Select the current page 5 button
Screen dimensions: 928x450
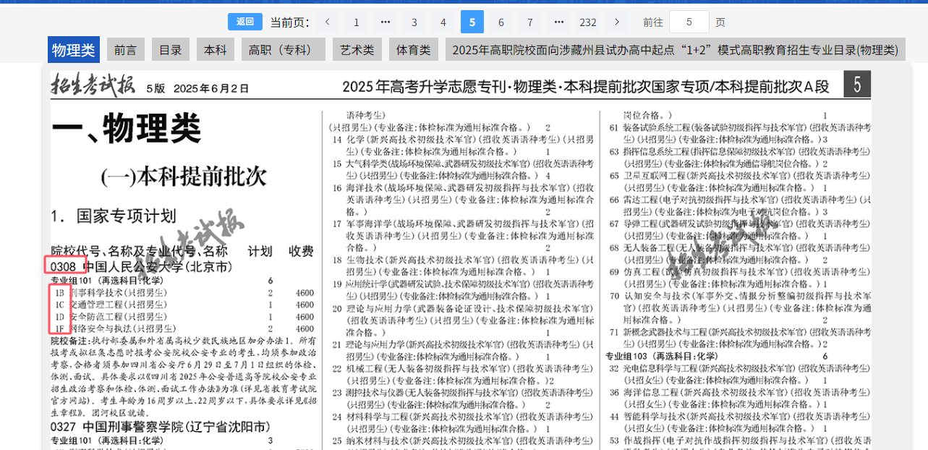click(x=472, y=22)
